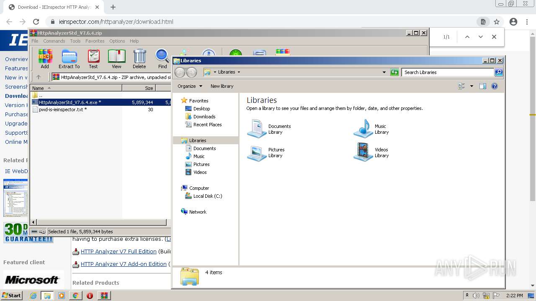
Task: Open the WinRAR Tools menu
Action: (x=75, y=41)
